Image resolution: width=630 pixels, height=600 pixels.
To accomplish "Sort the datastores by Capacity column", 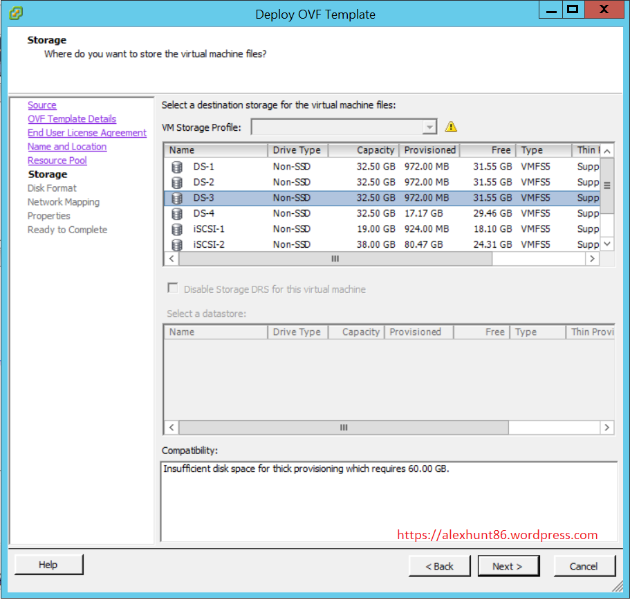I will (x=363, y=150).
